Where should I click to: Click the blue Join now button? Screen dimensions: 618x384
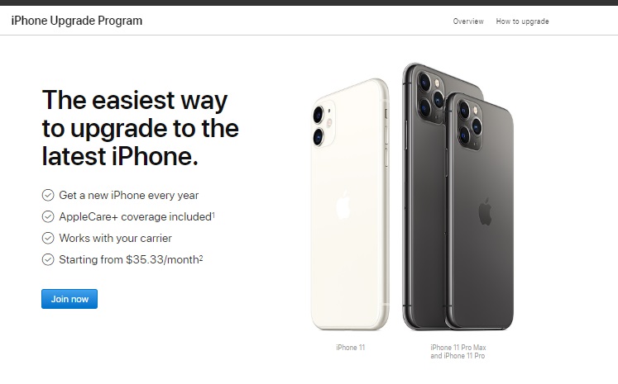click(69, 299)
